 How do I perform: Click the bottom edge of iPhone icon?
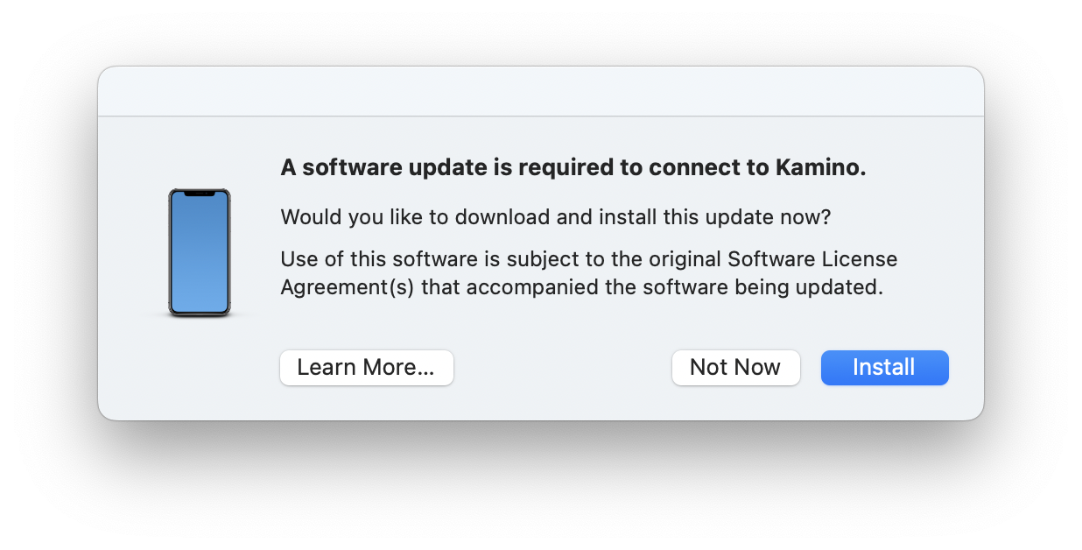tap(200, 314)
